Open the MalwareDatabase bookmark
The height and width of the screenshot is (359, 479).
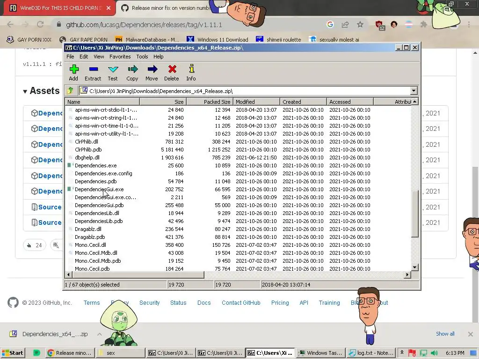147,40
